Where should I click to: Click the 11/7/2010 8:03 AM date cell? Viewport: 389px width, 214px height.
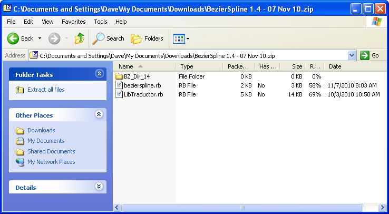tap(352, 85)
